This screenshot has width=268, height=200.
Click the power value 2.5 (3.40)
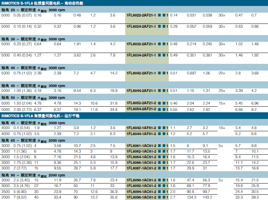pyautogui.click(x=21, y=180)
